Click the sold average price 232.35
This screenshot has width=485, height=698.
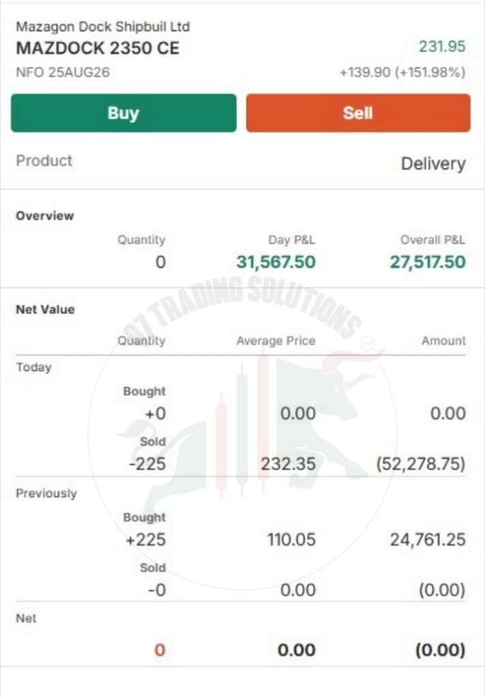pyautogui.click(x=288, y=464)
